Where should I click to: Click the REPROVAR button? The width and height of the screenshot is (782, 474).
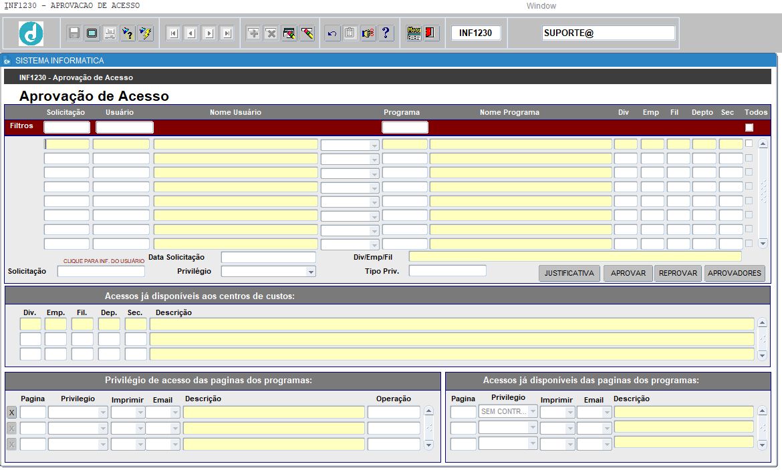(x=678, y=273)
